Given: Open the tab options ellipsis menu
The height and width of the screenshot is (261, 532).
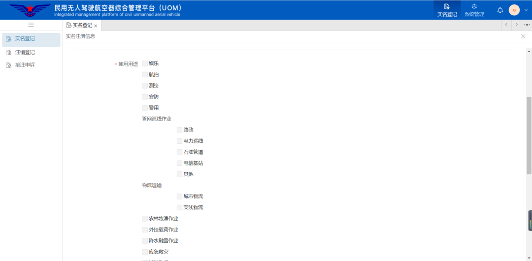Looking at the screenshot, I should tap(527, 25).
